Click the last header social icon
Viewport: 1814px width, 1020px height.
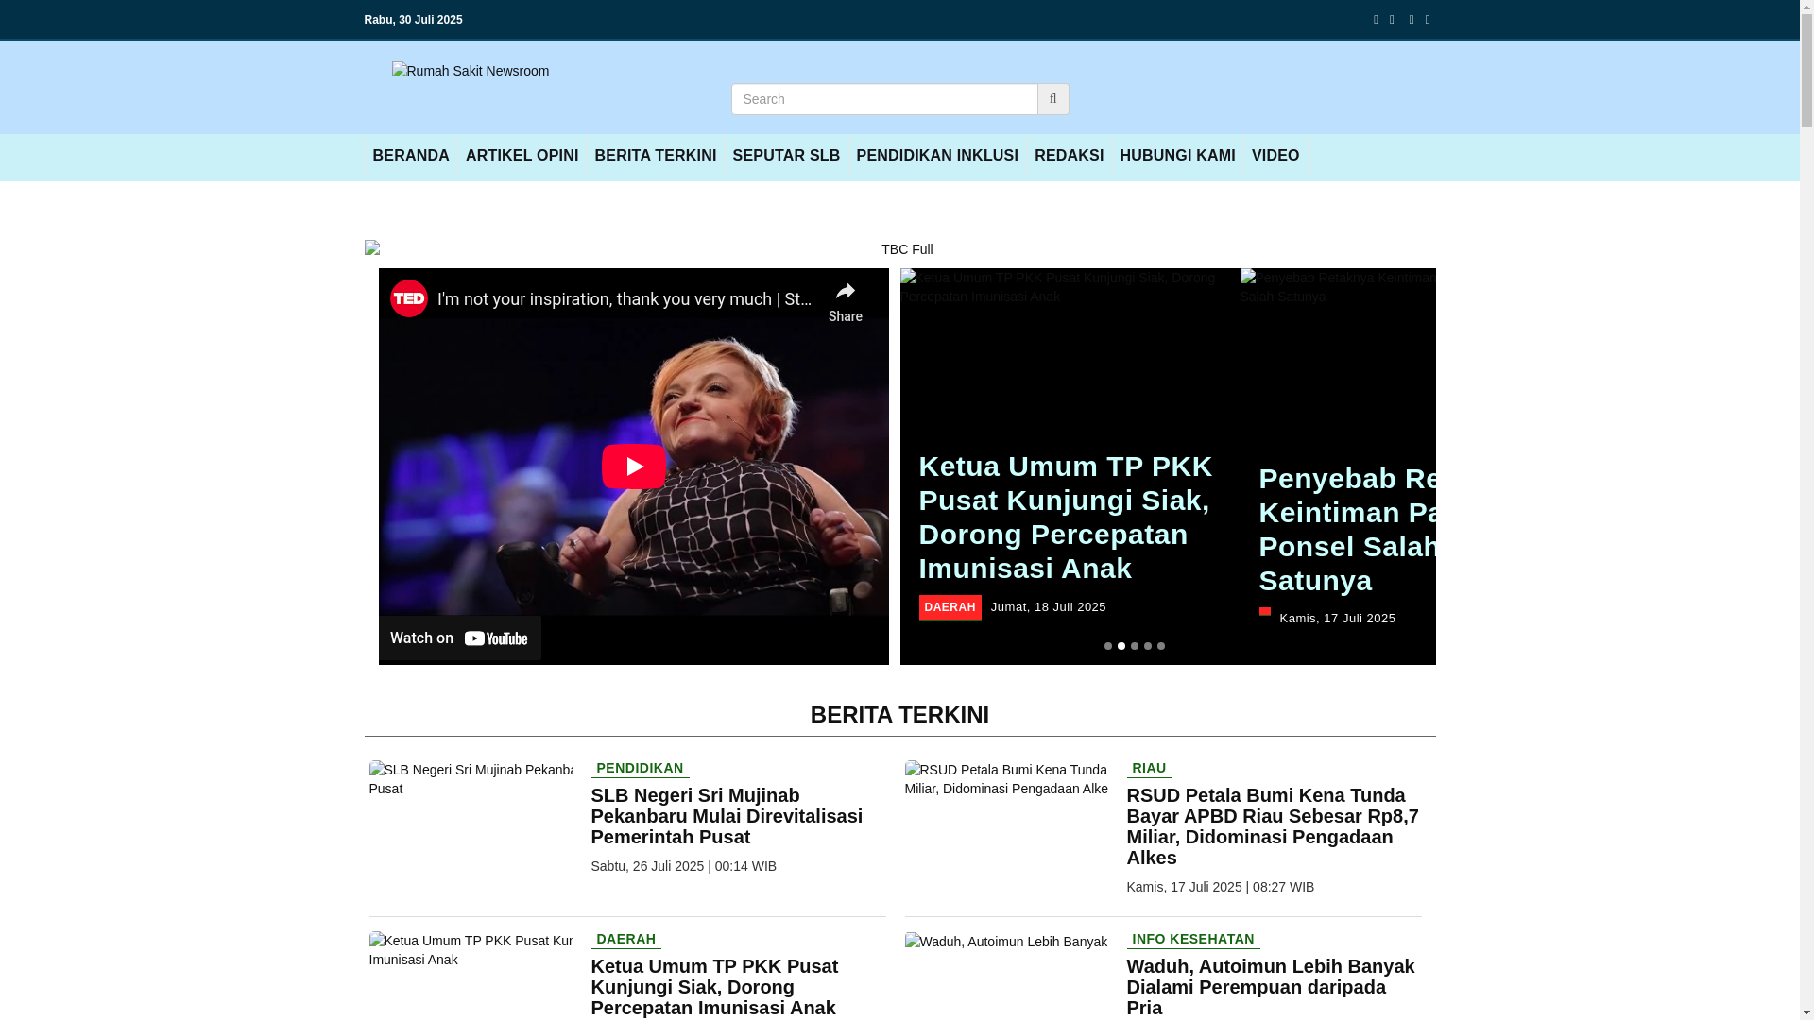click(x=1428, y=20)
